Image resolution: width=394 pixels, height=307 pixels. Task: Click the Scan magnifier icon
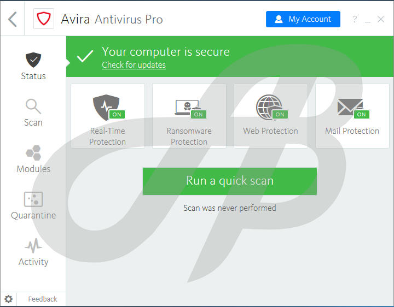(x=33, y=107)
